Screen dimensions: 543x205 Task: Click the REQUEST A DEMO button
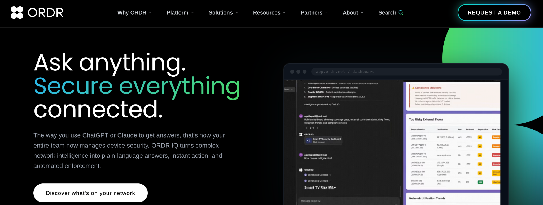(x=494, y=12)
